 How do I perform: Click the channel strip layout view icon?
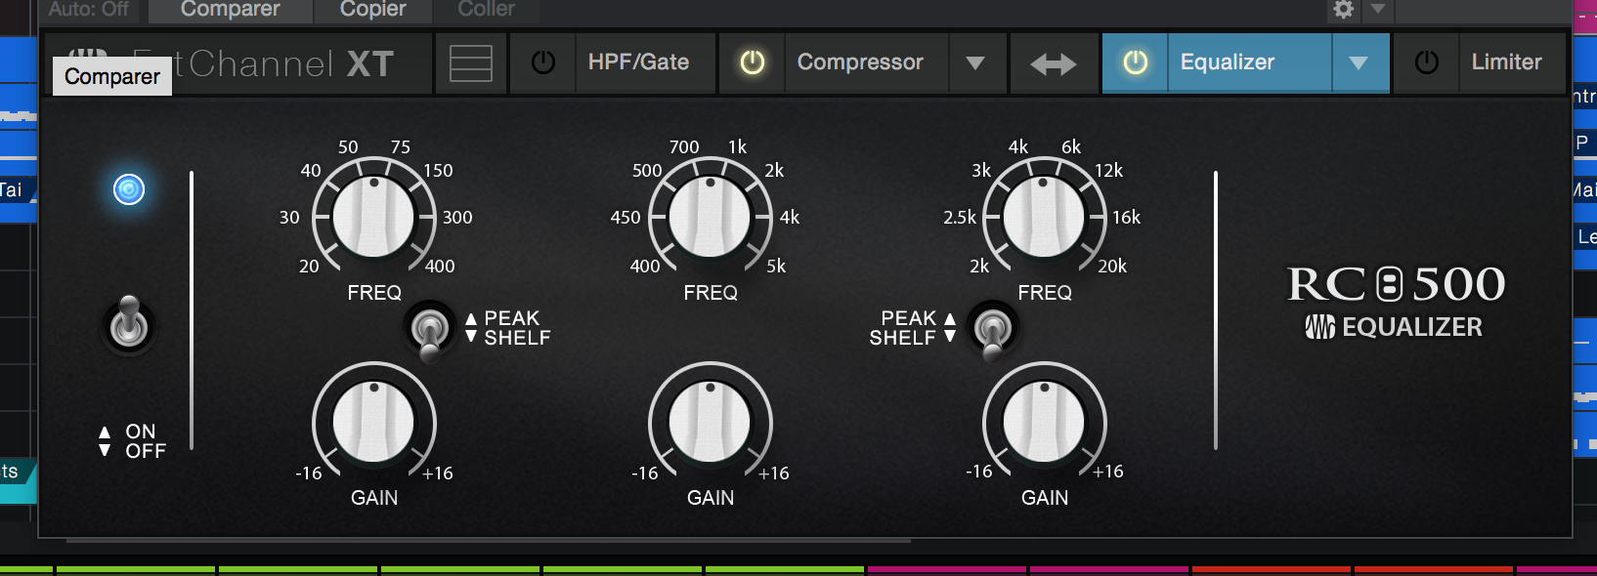coord(471,63)
